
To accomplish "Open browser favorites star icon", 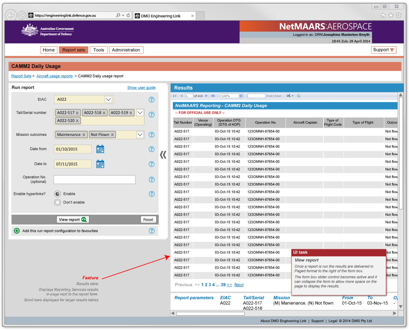I will [x=391, y=16].
